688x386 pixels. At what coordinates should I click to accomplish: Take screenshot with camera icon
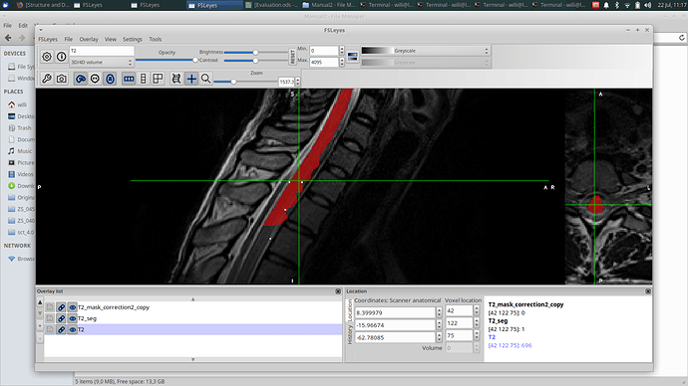pos(62,79)
